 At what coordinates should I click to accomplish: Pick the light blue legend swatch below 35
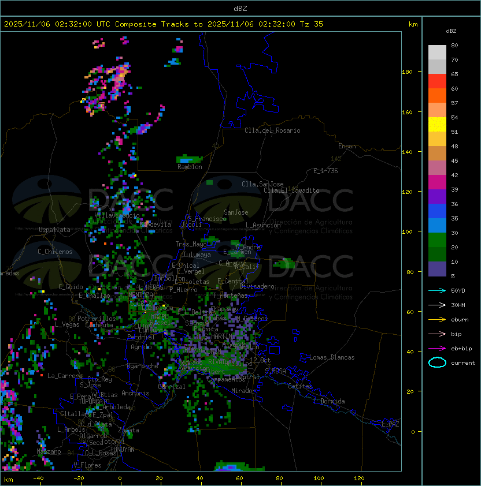click(437, 226)
